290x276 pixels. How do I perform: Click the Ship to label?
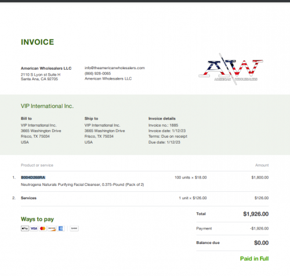91,119
